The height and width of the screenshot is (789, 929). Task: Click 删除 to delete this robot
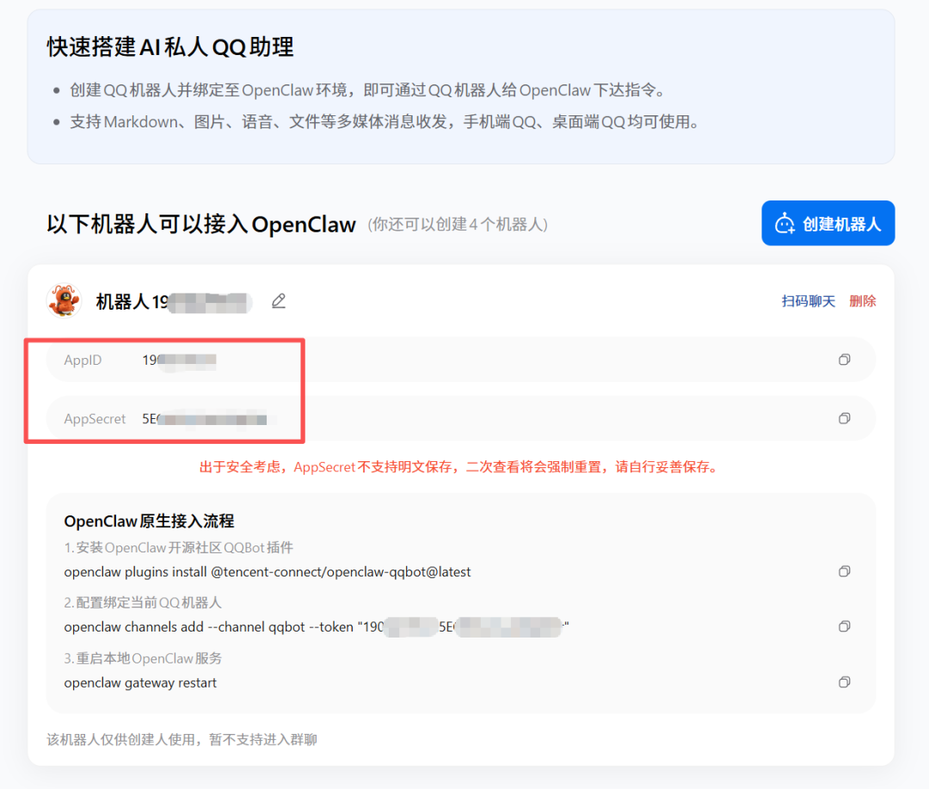click(x=863, y=300)
